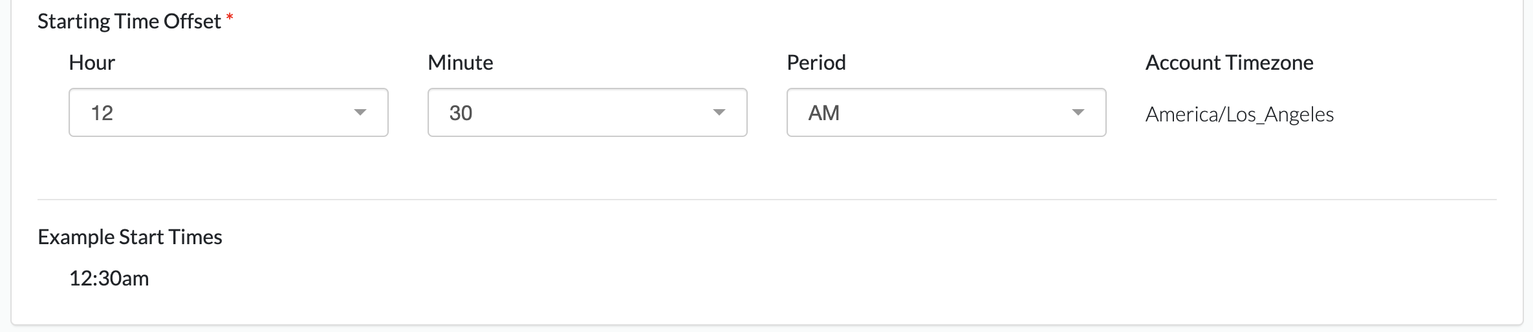
Task: Click the selected AM period value
Action: [x=823, y=113]
